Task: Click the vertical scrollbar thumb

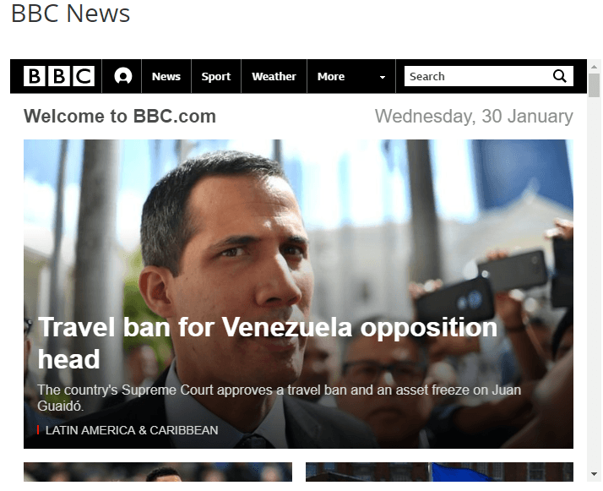Action: tap(595, 85)
